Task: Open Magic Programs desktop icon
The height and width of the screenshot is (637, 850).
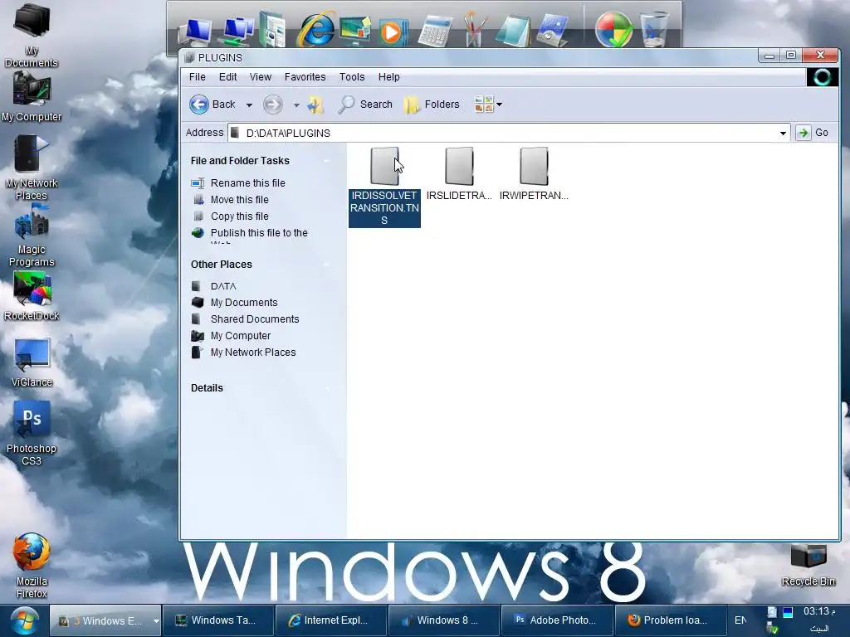Action: pos(32,236)
